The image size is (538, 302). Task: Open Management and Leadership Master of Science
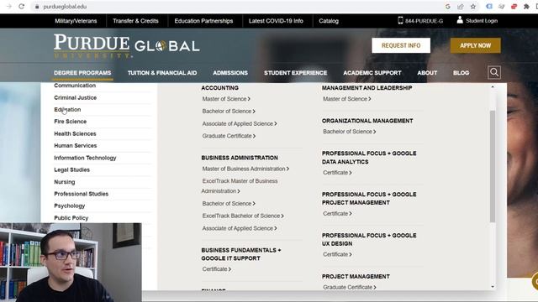click(346, 99)
